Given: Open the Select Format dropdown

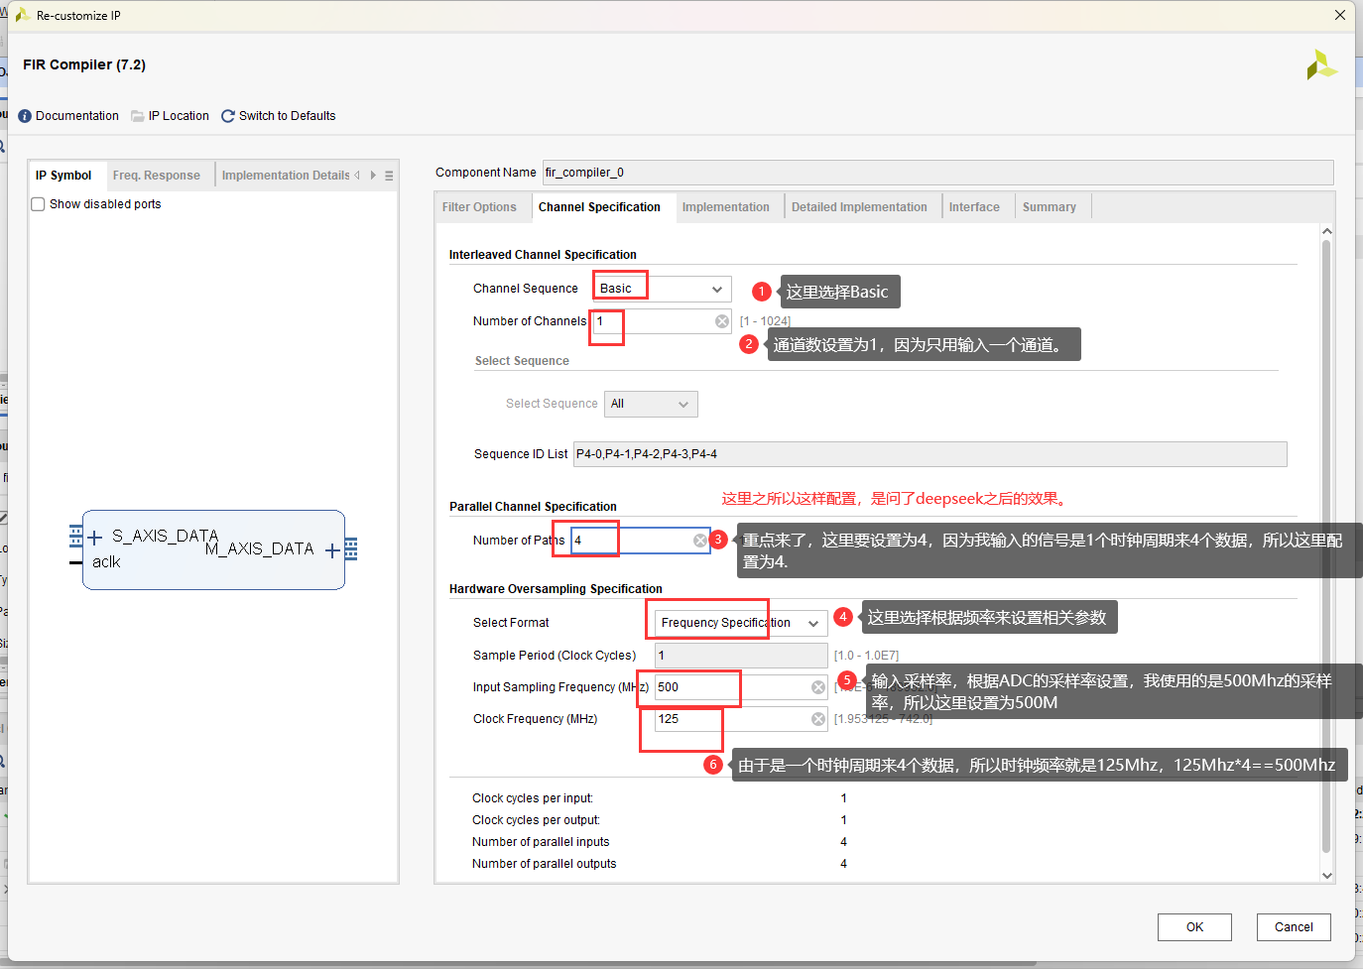Looking at the screenshot, I should 741,623.
